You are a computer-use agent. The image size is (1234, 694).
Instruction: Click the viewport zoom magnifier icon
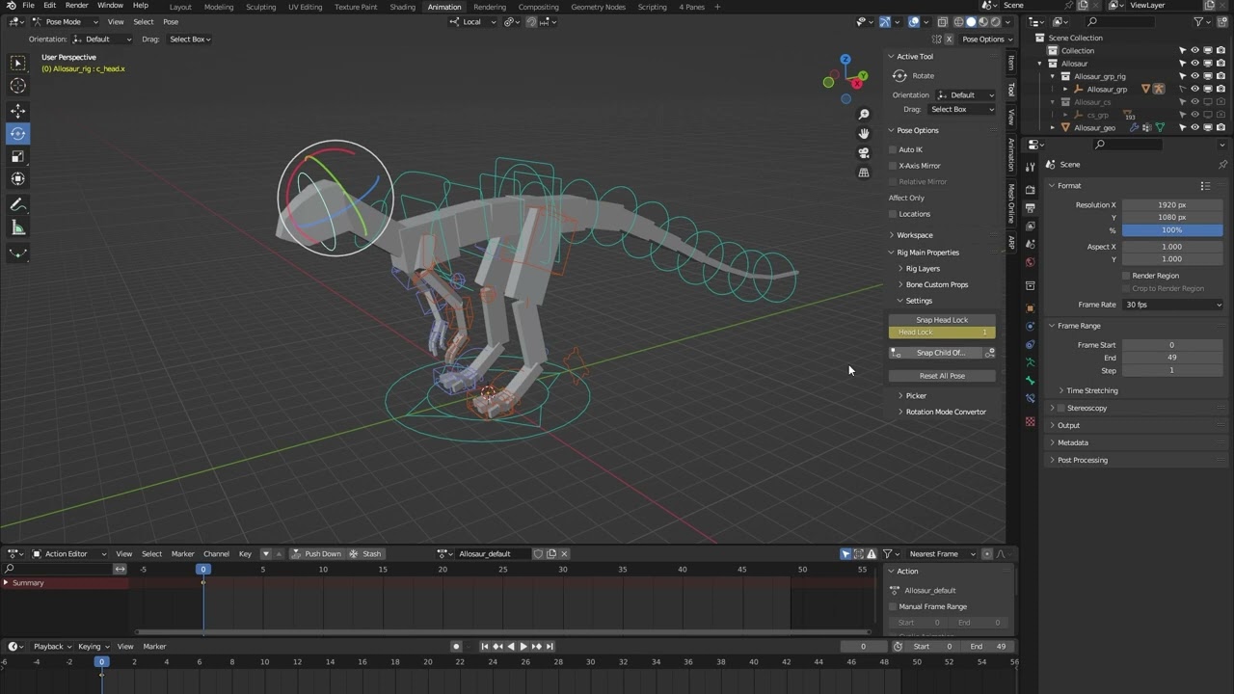[864, 115]
